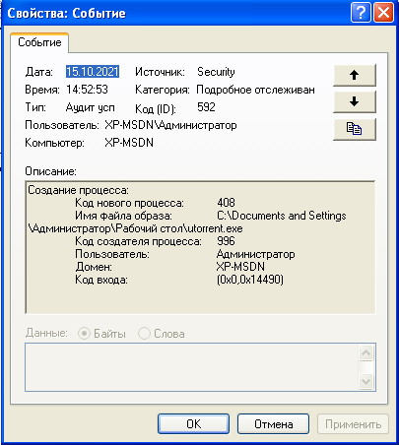
Task: Click the time value 14:52:53
Action: tap(87, 90)
